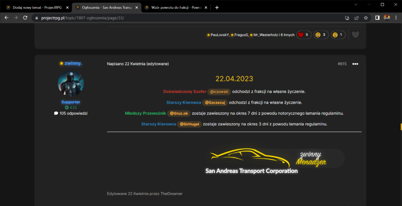Click the page scrollbar position marker
Image resolution: width=402 pixels, height=206 pixels.
(x=401, y=127)
